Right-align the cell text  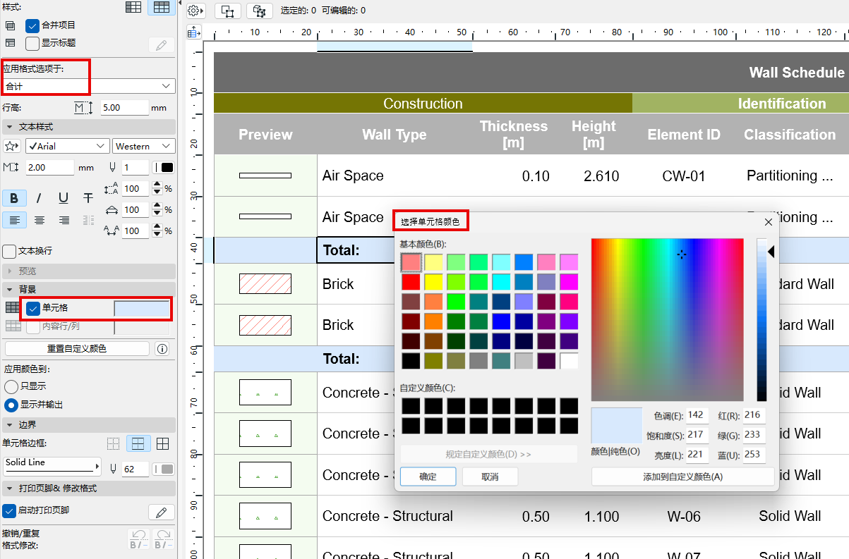pyautogui.click(x=64, y=220)
